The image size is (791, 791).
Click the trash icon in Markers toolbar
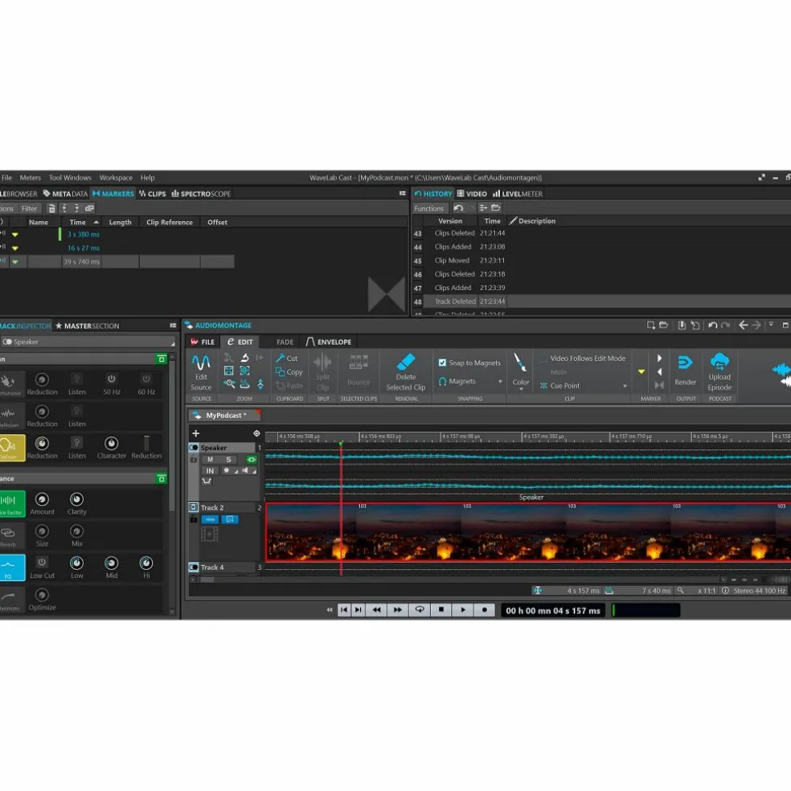pos(51,208)
